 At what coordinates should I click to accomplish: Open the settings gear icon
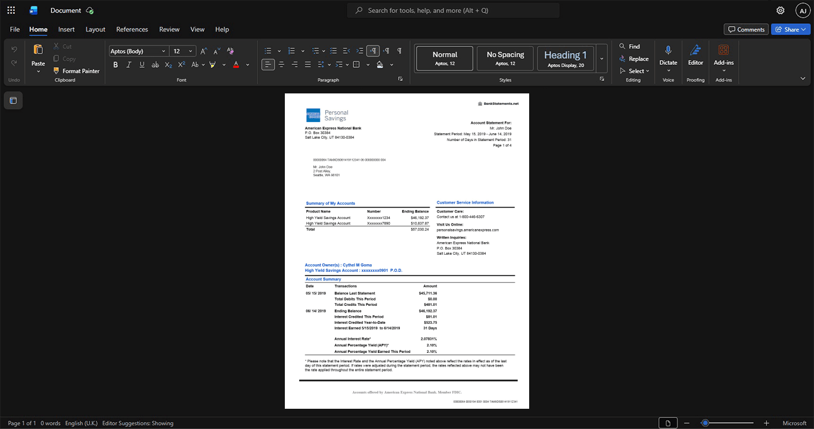click(781, 10)
